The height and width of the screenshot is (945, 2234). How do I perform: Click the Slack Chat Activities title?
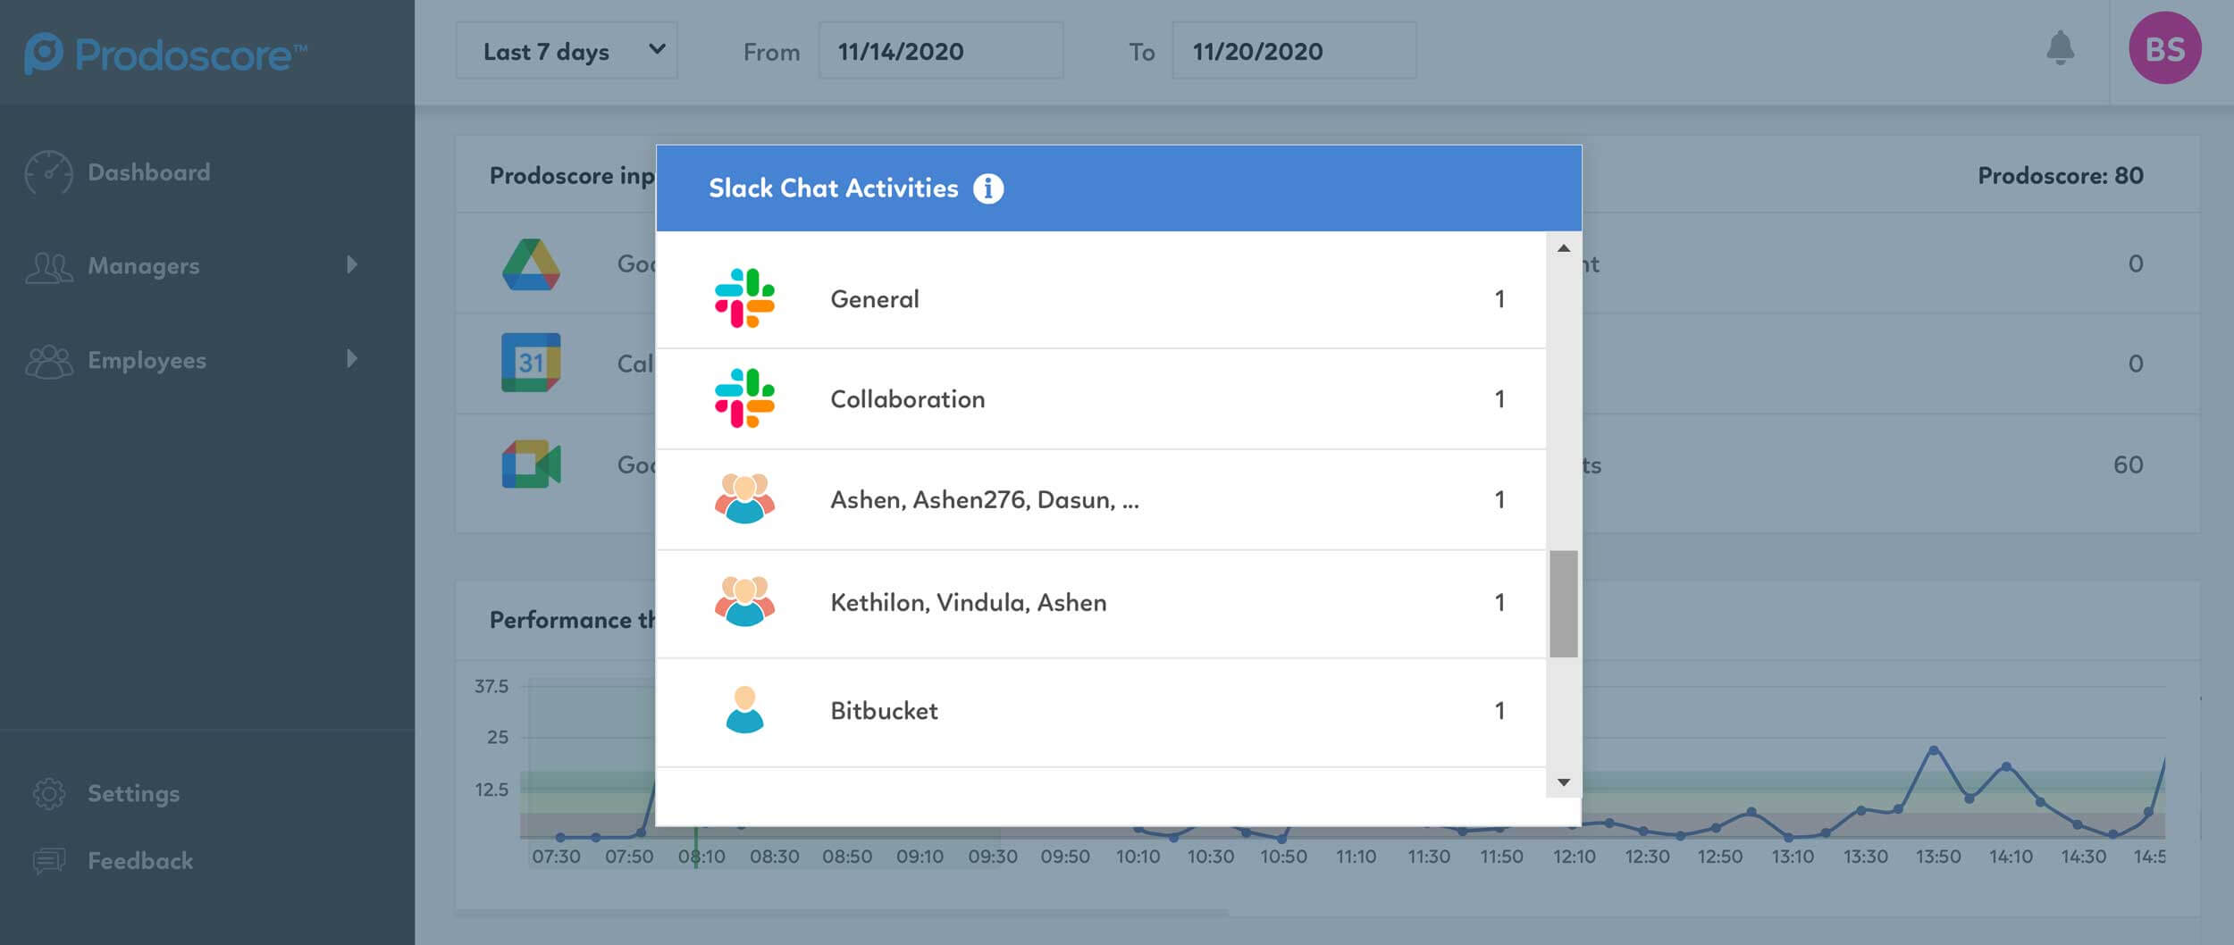tap(833, 188)
